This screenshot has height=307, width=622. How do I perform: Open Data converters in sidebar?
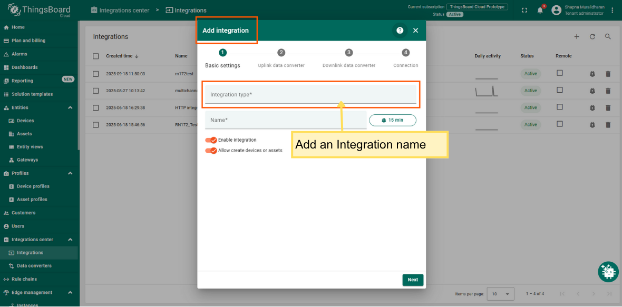point(34,266)
